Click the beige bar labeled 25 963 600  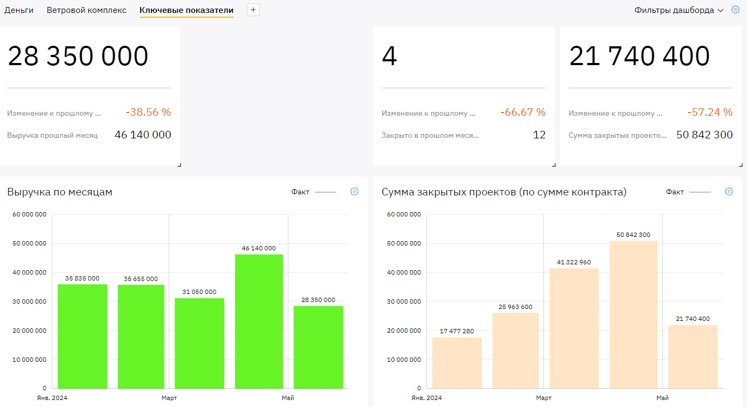pyautogui.click(x=516, y=350)
